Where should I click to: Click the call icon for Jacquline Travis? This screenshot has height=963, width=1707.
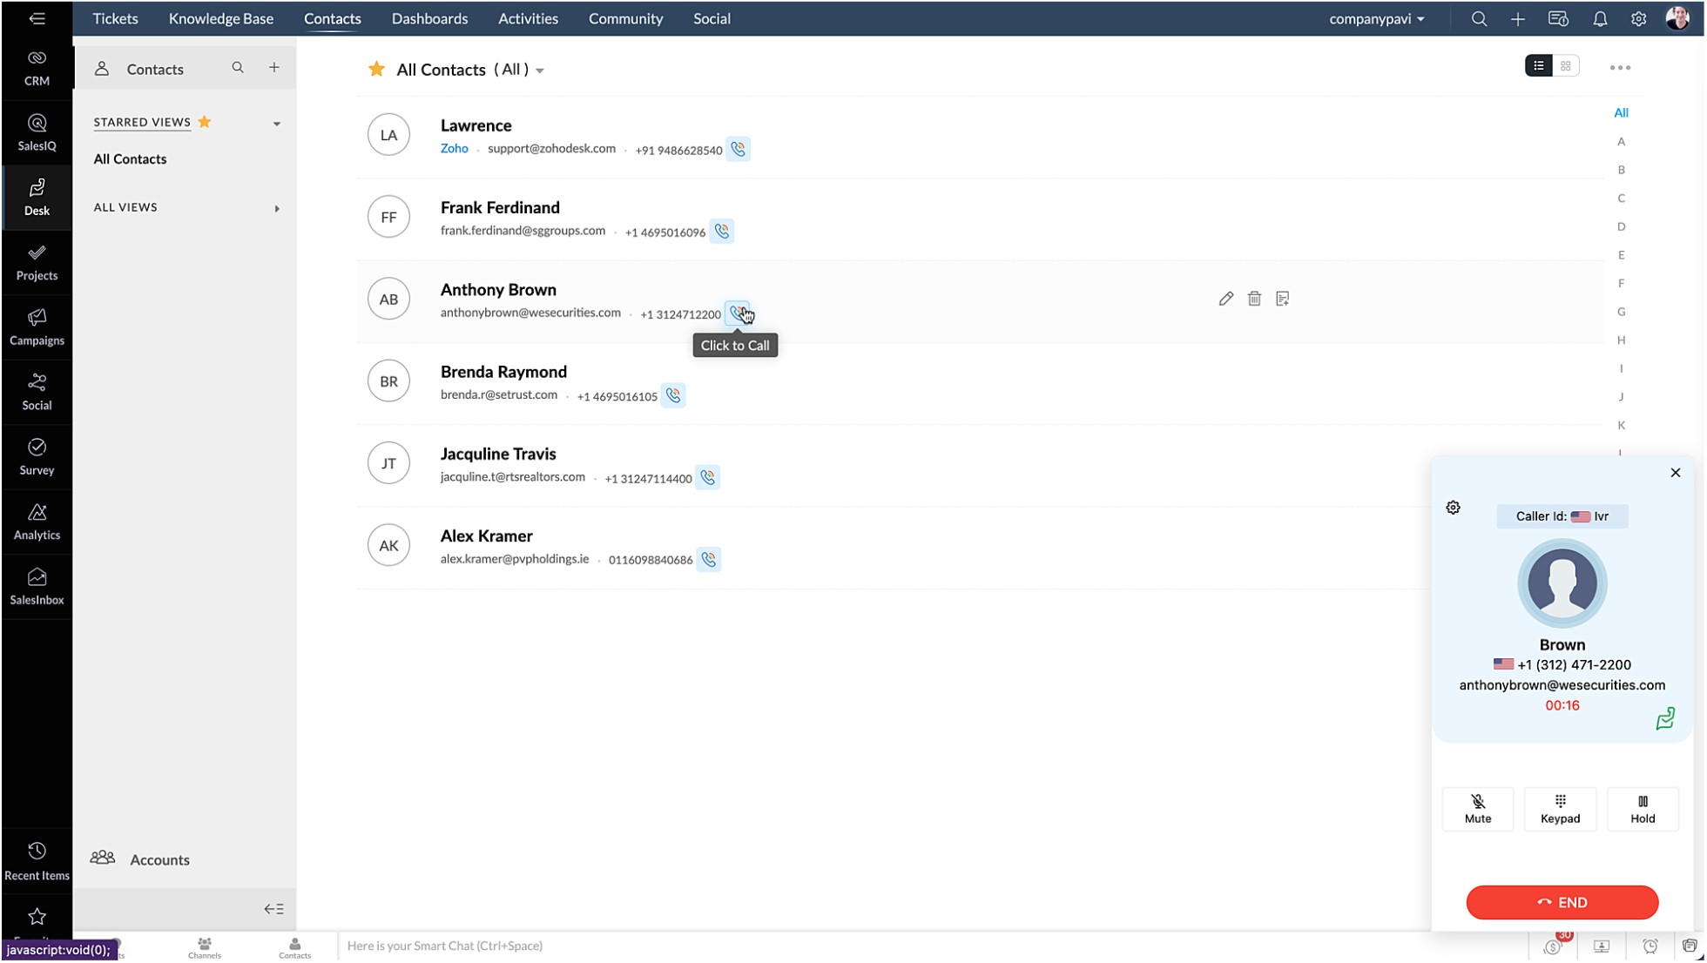(708, 477)
